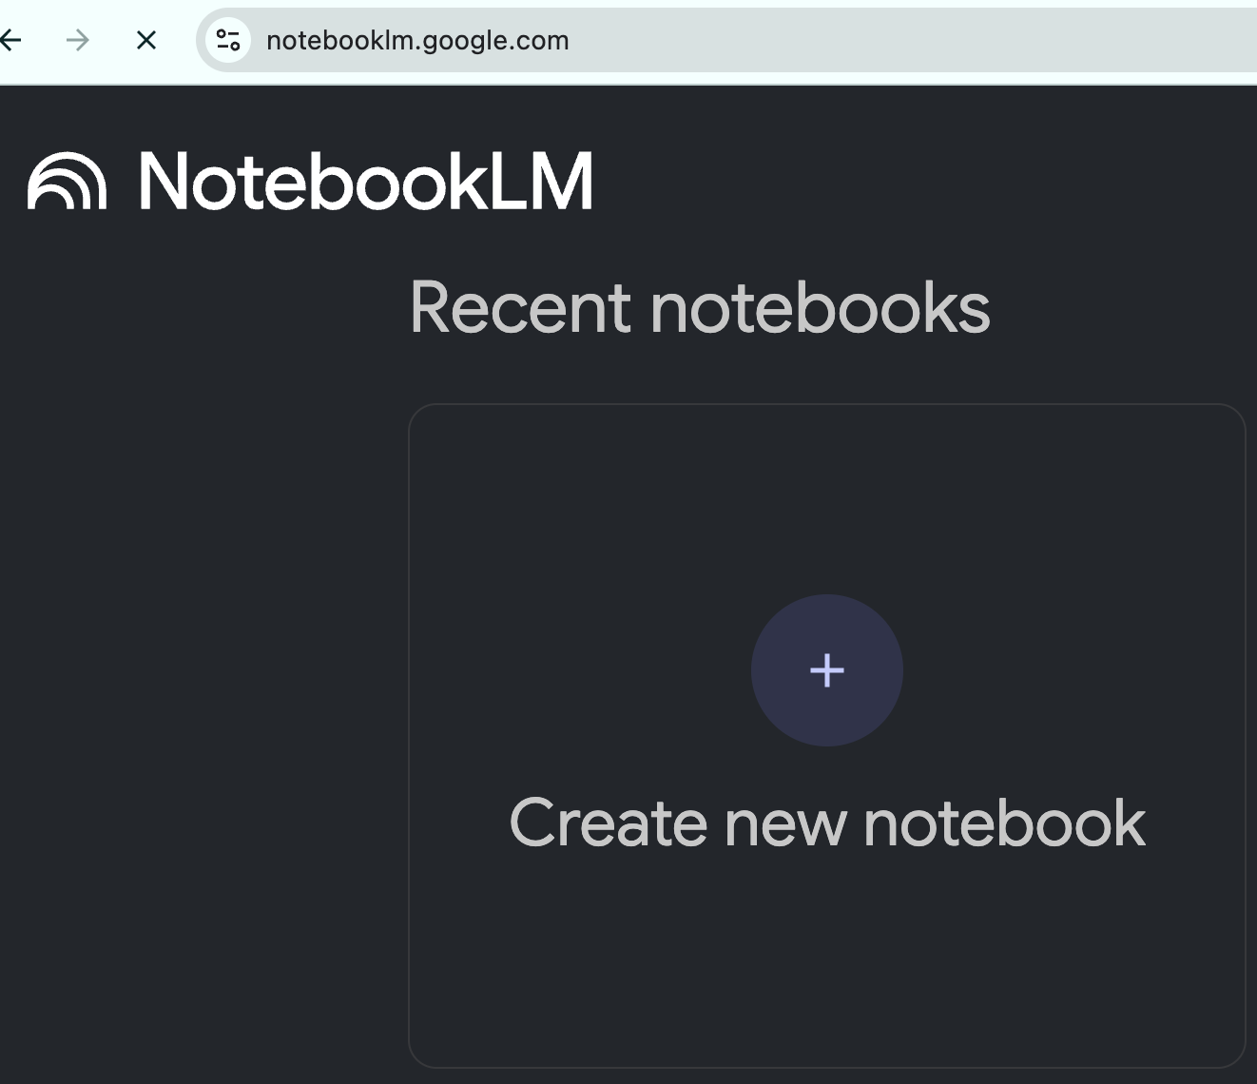1257x1084 pixels.
Task: Select the "Recent notebooks" heading
Action: [699, 307]
